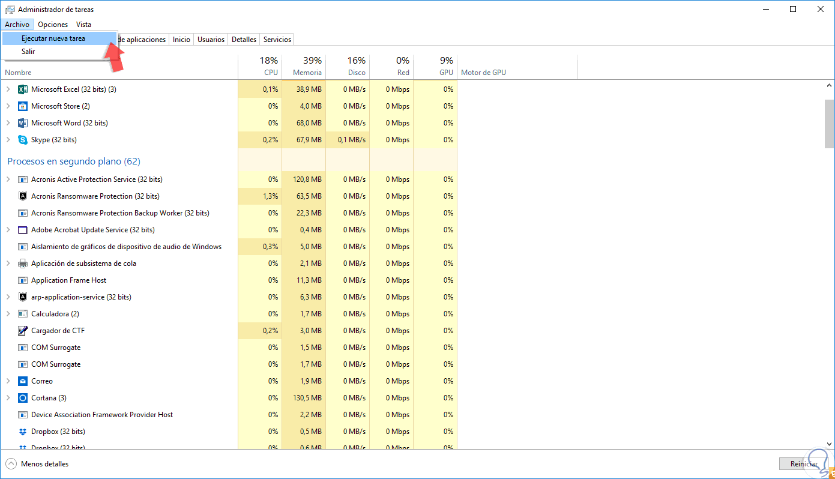Expand the Calculadora (2) group
This screenshot has height=479, width=835.
coord(8,314)
